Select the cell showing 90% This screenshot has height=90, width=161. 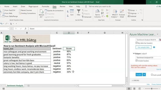(69, 51)
